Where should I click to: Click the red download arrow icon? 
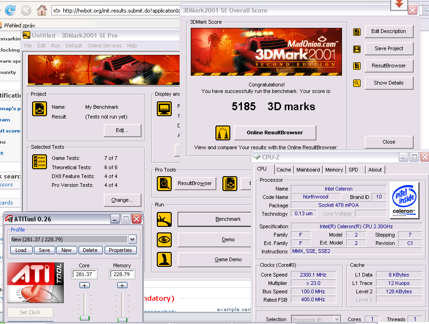coord(399,4)
